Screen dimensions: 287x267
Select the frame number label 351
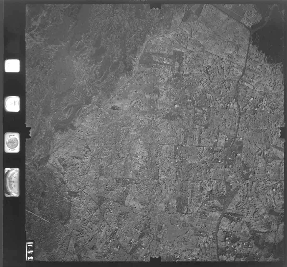point(30,251)
